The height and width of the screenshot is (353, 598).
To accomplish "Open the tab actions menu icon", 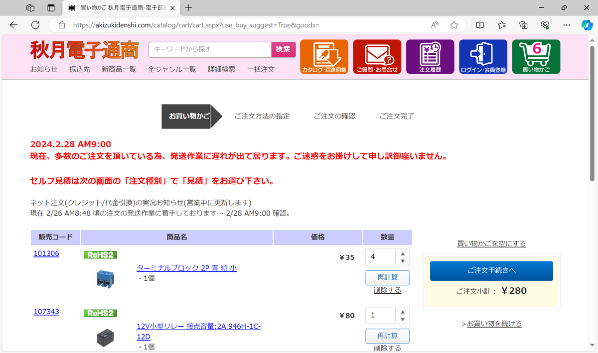I will click(x=51, y=7).
